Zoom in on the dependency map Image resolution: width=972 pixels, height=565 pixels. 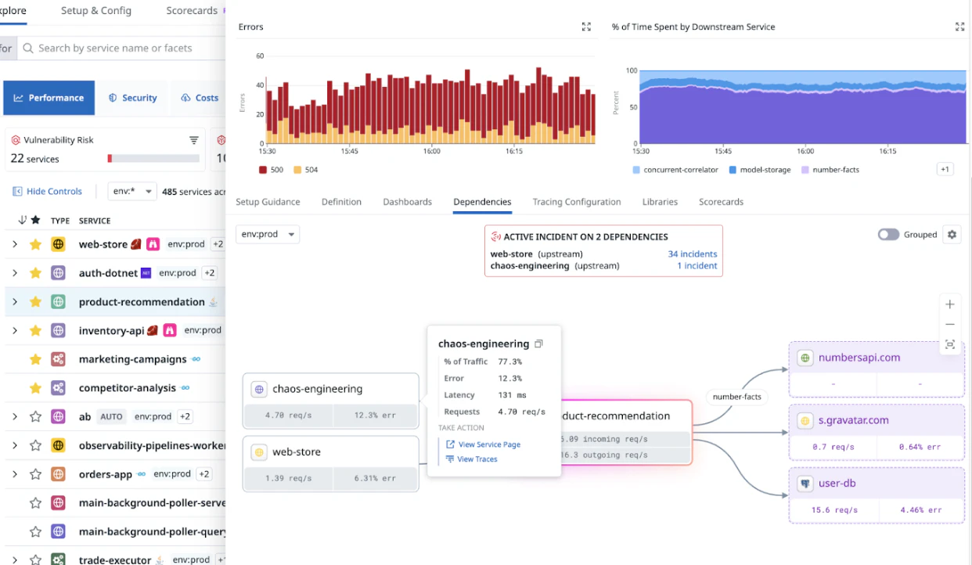950,304
